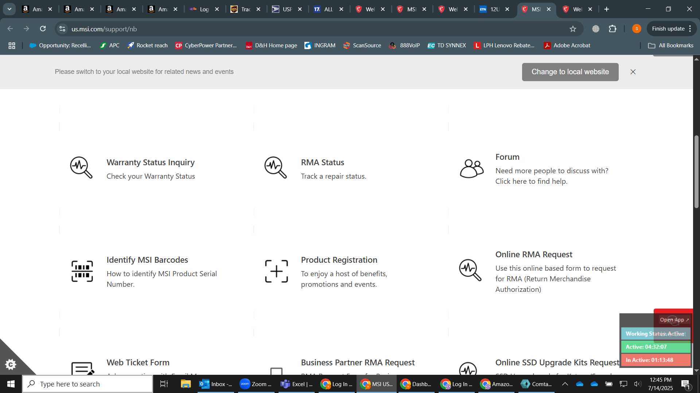This screenshot has height=393, width=700.
Task: Open Zoom from the taskbar
Action: [256, 384]
